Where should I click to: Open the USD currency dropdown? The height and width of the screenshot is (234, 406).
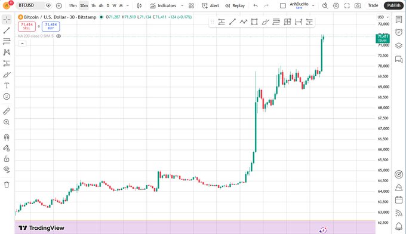[x=383, y=17]
